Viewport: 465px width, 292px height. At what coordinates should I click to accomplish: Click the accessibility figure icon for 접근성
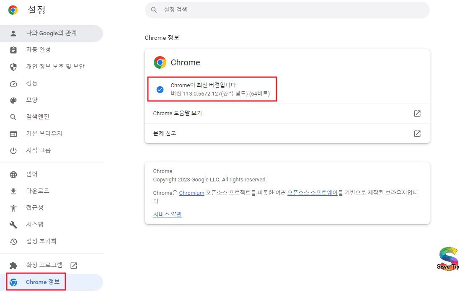pos(13,208)
